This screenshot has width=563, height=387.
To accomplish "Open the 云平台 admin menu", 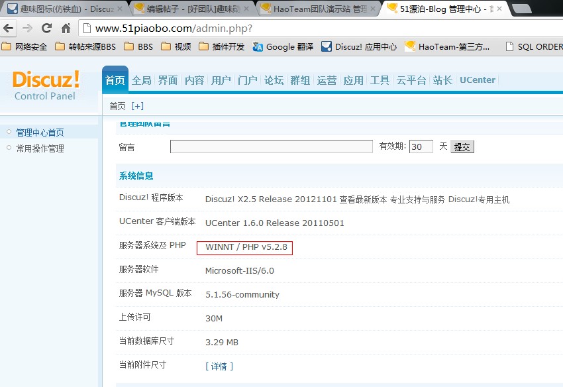I will click(x=411, y=80).
